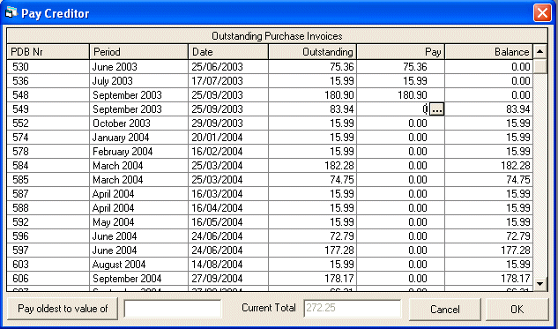Select PDB Nr 549 cell
Screen dimensions: 558x329
click(x=48, y=109)
